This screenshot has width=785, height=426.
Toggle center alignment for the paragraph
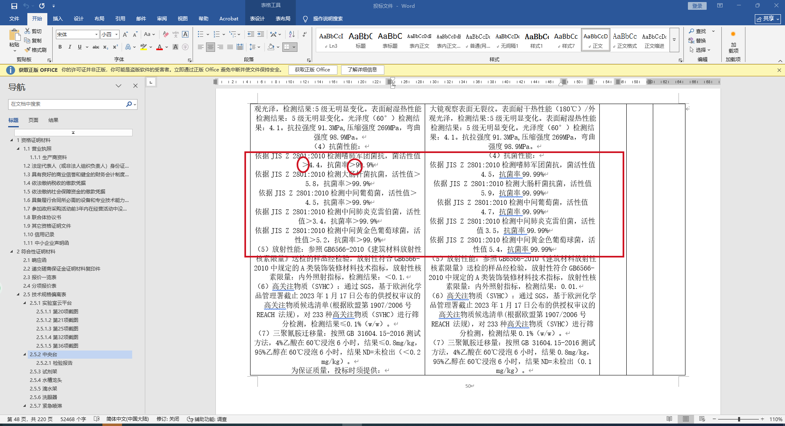pos(211,47)
